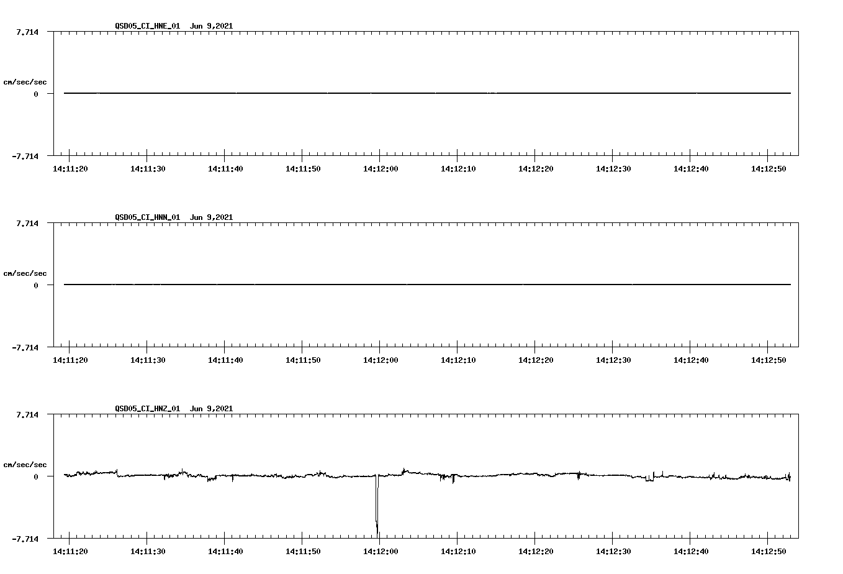This screenshot has width=843, height=574.
Task: Click the 14:11:40 time label on HNE plot
Action: pyautogui.click(x=225, y=169)
